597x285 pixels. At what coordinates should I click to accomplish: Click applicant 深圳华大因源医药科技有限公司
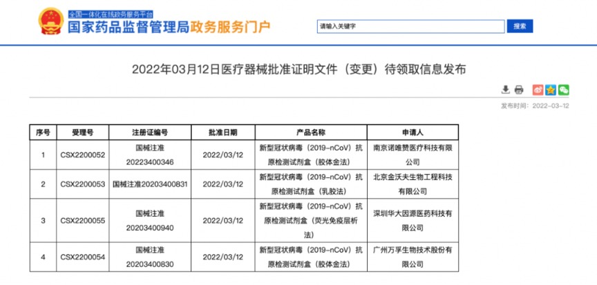(x=413, y=221)
